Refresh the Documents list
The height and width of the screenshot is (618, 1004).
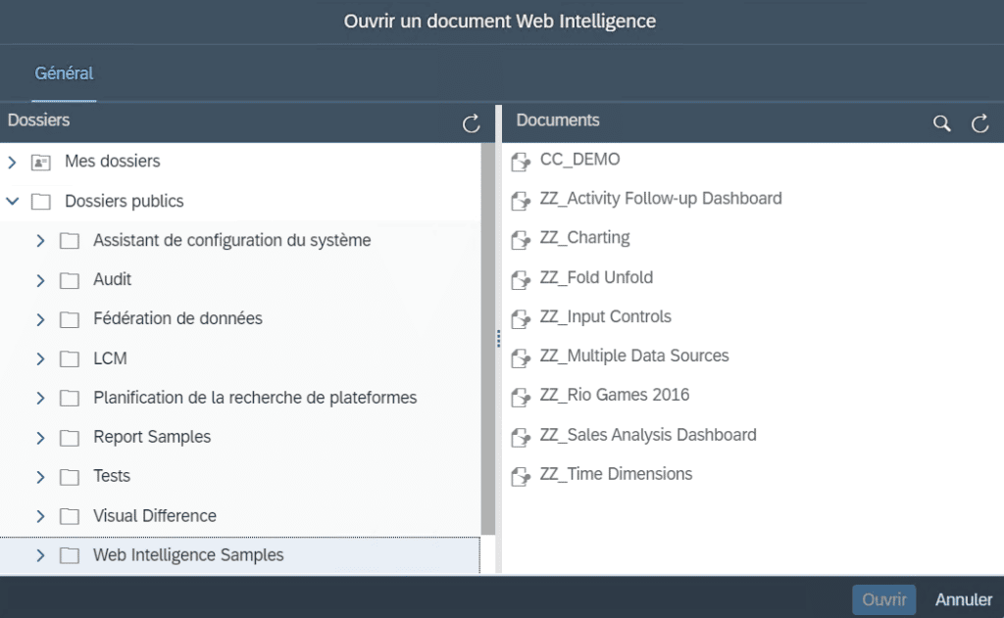(x=979, y=122)
